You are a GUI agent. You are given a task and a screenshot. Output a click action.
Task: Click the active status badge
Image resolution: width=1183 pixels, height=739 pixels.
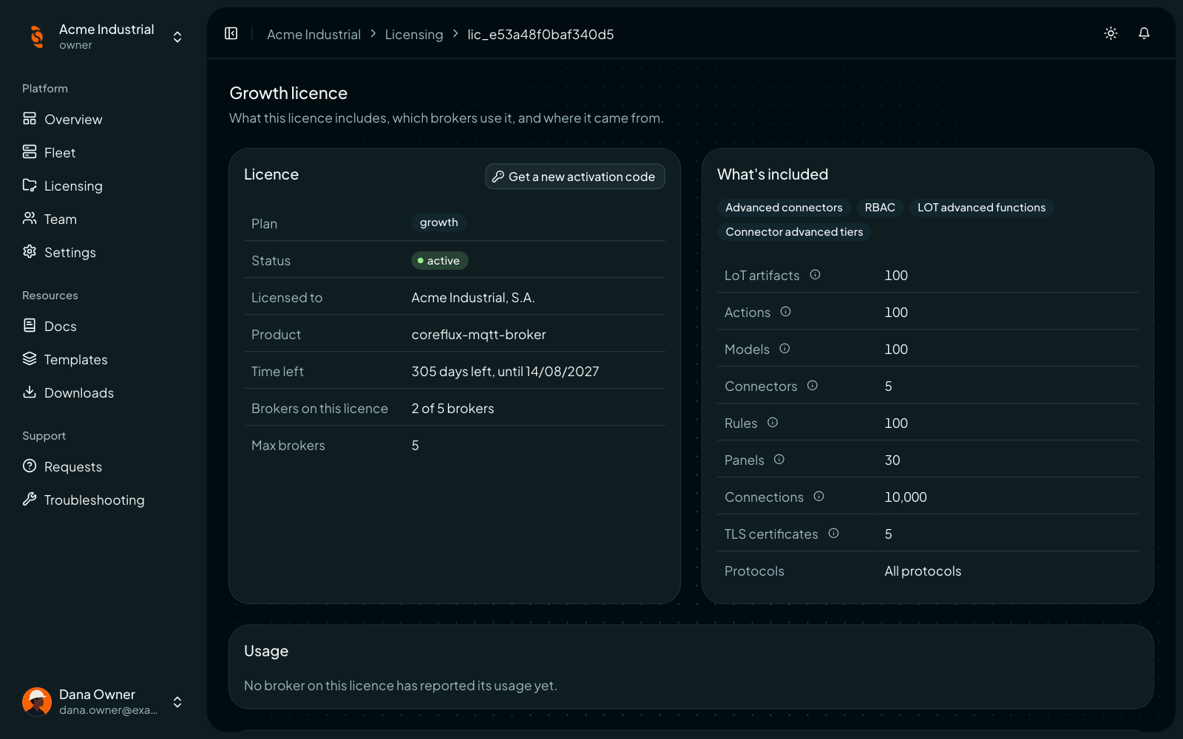439,260
